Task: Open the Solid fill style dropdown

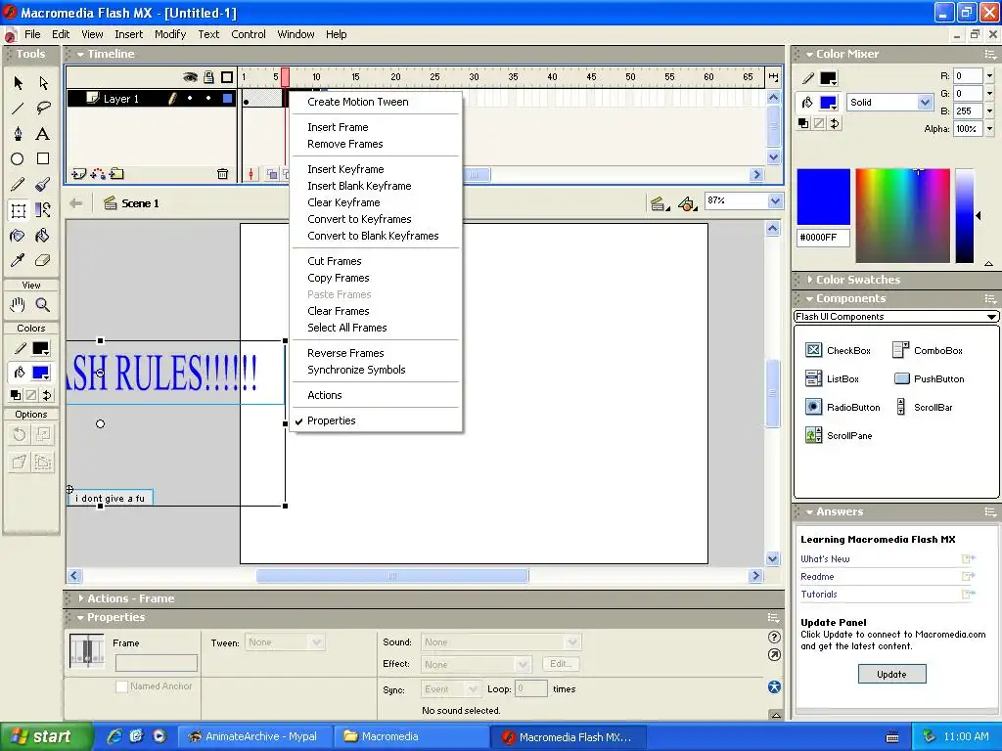Action: [x=925, y=102]
